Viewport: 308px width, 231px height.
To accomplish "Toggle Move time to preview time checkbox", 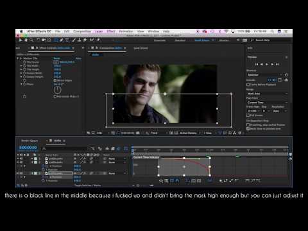I will 248,129.
